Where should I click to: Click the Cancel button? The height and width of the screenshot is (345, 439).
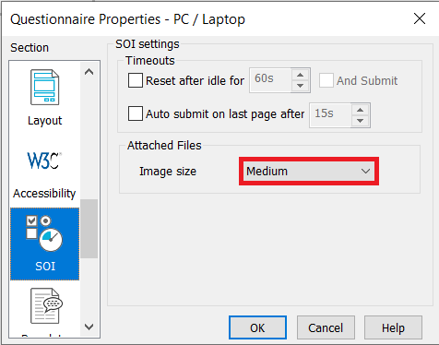326,327
